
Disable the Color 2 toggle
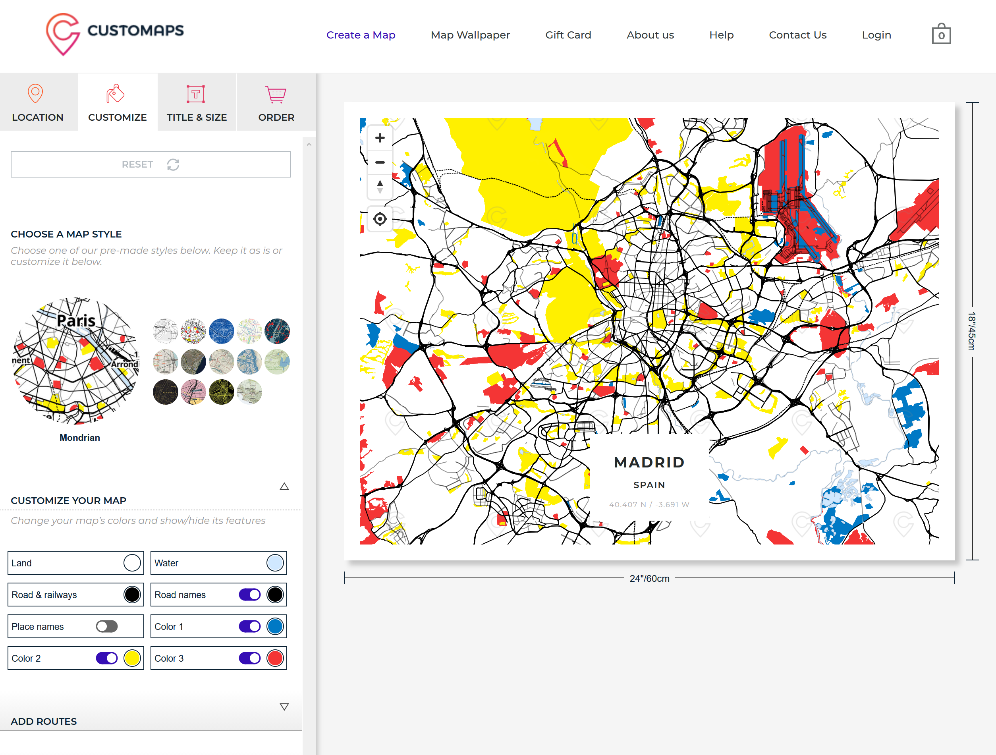tap(107, 658)
